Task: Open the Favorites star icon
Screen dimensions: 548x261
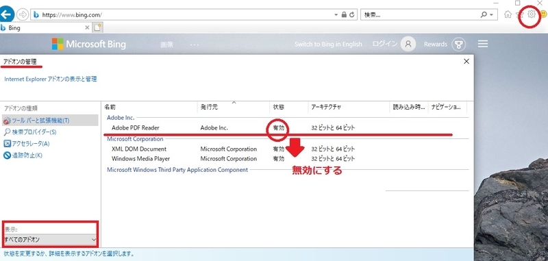Action: pyautogui.click(x=520, y=14)
